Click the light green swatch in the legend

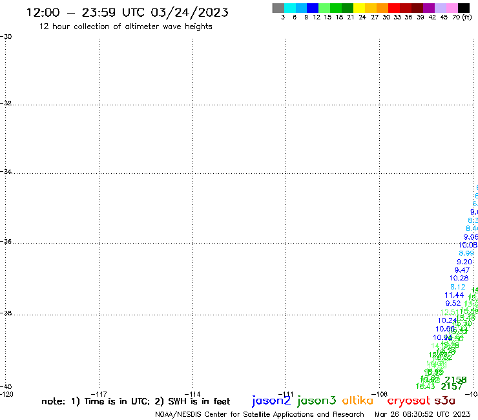pyautogui.click(x=324, y=8)
